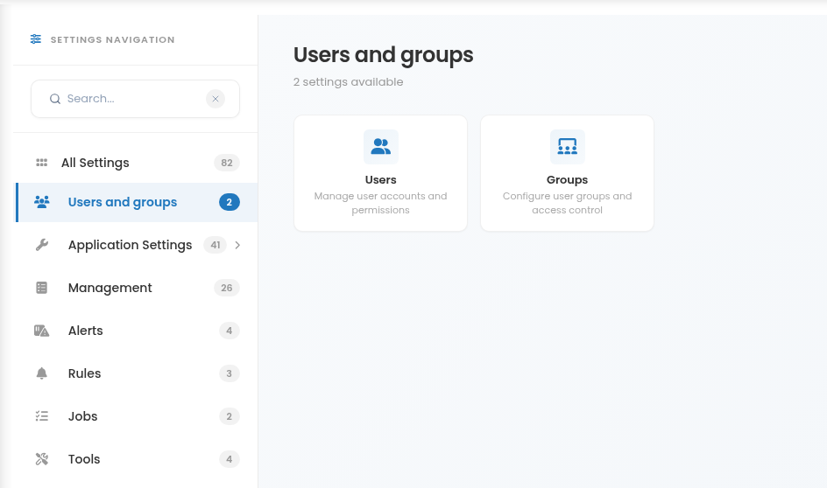Click the All Settings grid icon
Image resolution: width=827 pixels, height=488 pixels.
coord(42,163)
